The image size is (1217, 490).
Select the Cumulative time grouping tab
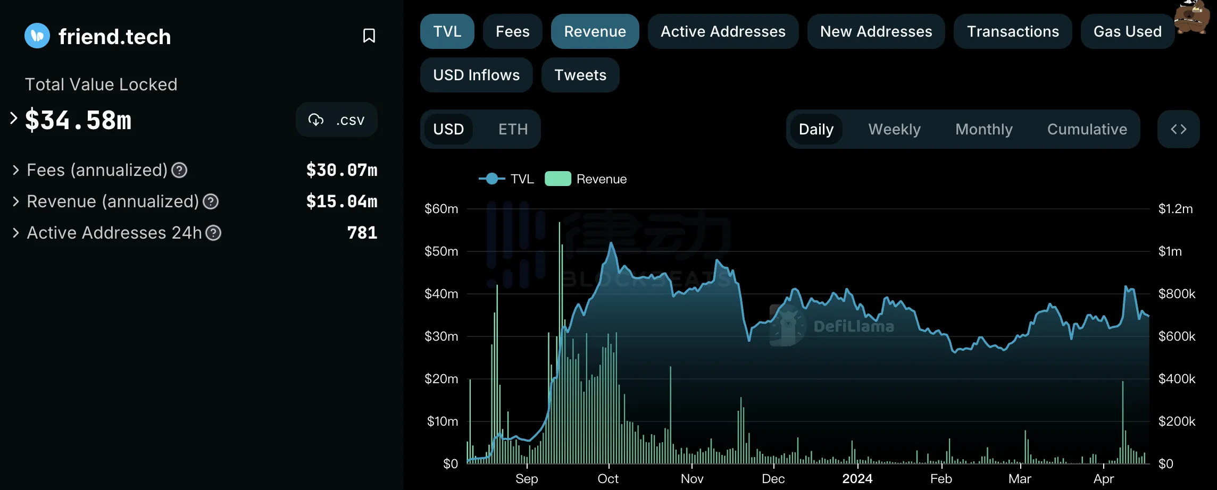click(x=1087, y=129)
